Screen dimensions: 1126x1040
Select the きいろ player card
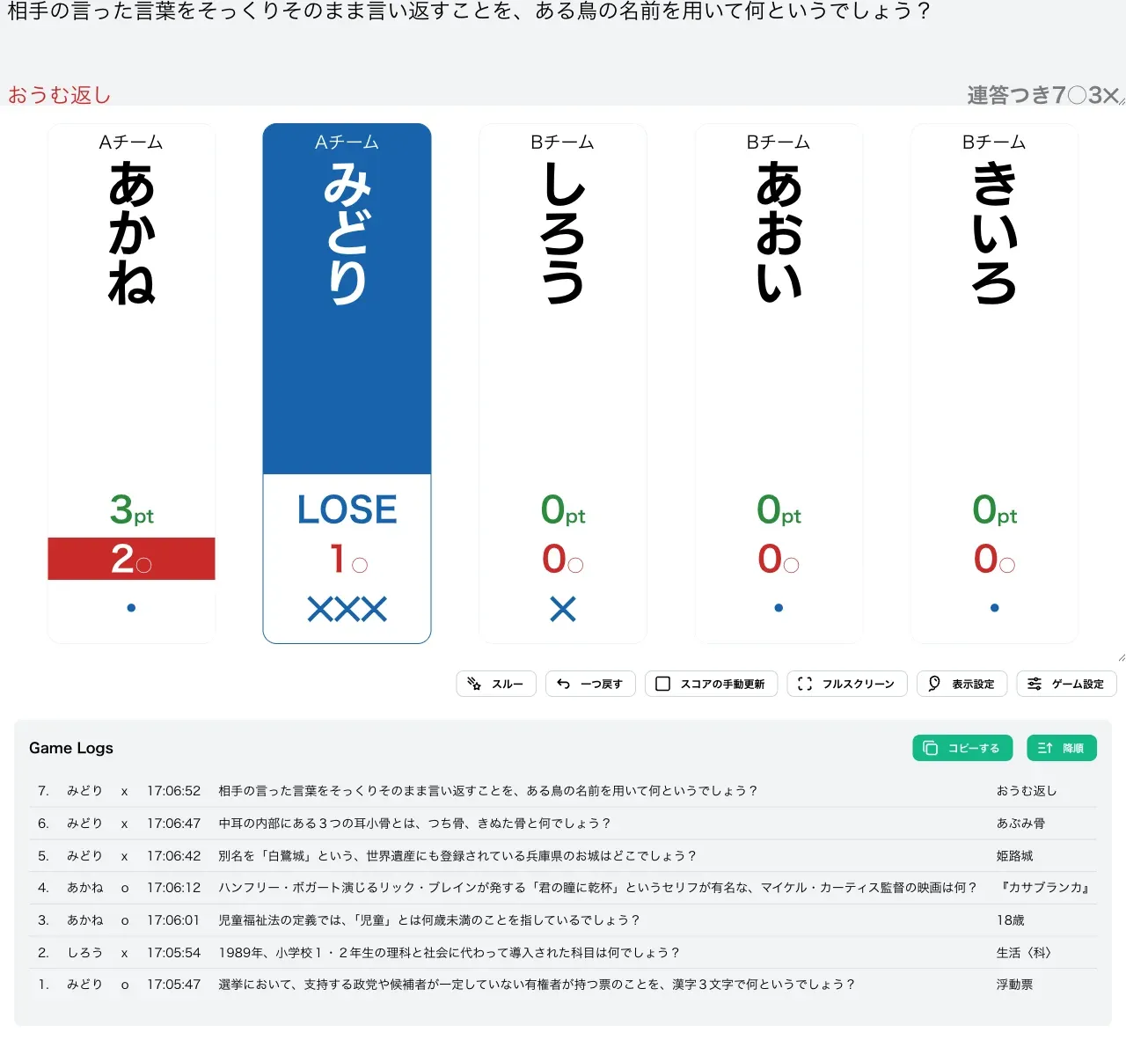click(994, 384)
